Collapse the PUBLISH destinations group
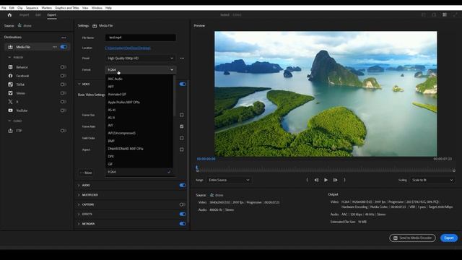The image size is (462, 260). pyautogui.click(x=9, y=57)
